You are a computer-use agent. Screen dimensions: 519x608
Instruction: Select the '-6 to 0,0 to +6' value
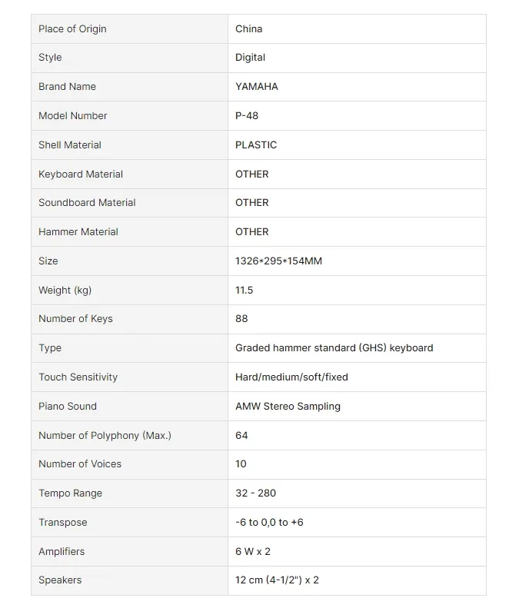point(269,523)
